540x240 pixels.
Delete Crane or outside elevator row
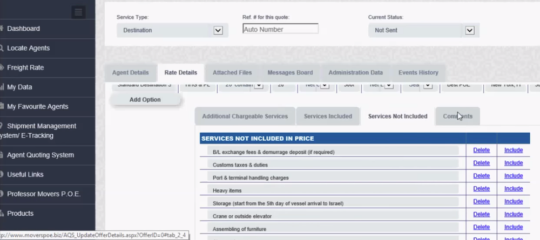482,214
